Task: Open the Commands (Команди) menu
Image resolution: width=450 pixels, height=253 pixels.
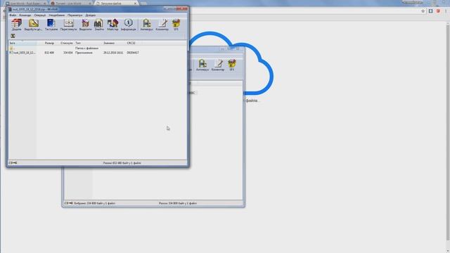Action: 25,15
